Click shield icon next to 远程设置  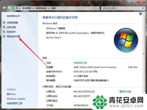pyautogui.click(x=4, y=27)
